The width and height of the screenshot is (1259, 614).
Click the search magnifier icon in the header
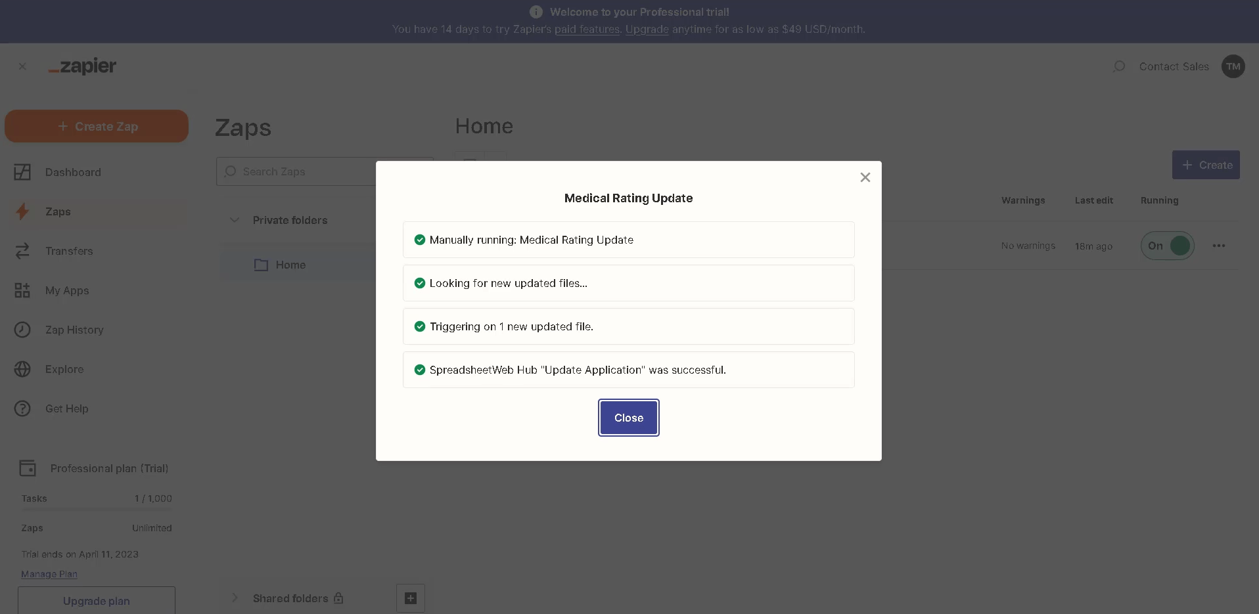(1119, 66)
